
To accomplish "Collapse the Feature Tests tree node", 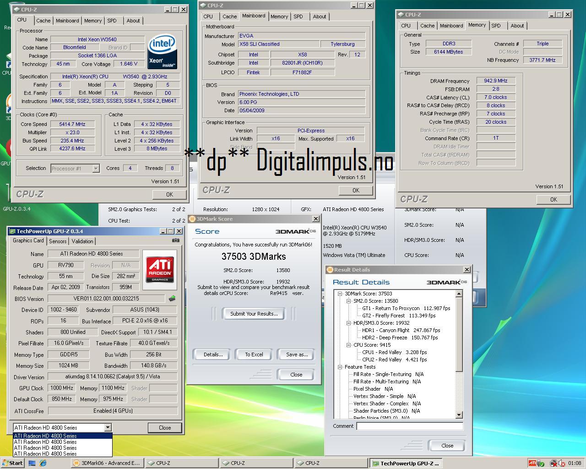I will pyautogui.click(x=340, y=367).
